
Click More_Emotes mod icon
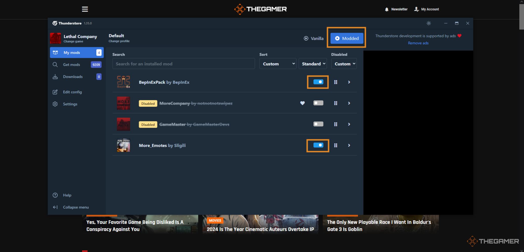point(123,145)
